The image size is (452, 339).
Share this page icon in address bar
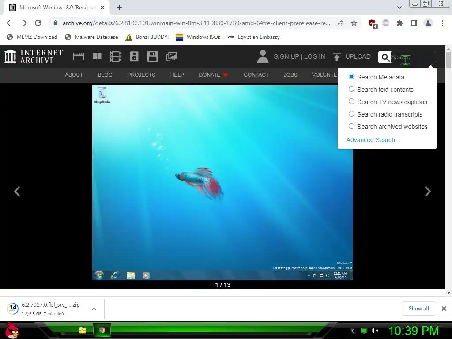[x=340, y=23]
